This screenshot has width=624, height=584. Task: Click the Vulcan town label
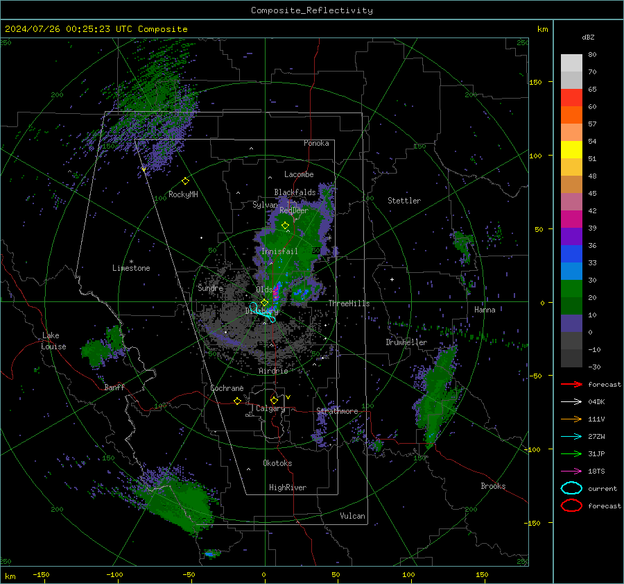point(353,516)
